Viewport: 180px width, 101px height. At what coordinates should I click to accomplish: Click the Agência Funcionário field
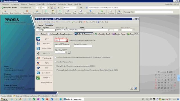pyautogui.click(x=83, y=46)
